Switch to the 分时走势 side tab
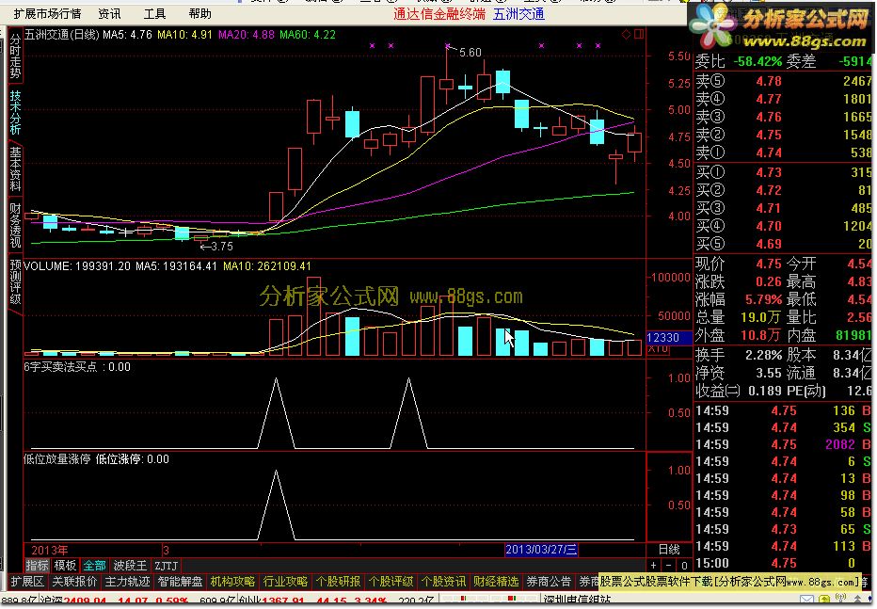 point(15,56)
